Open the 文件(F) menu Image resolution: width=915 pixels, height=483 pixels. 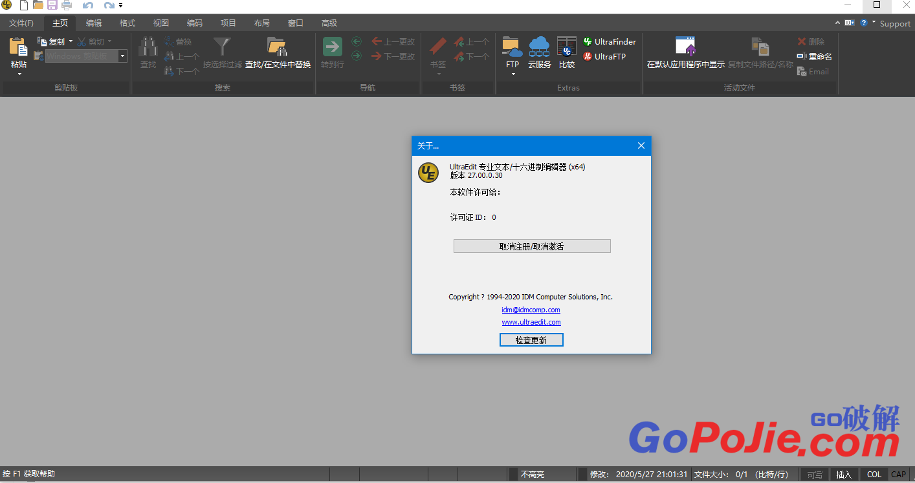(x=21, y=23)
